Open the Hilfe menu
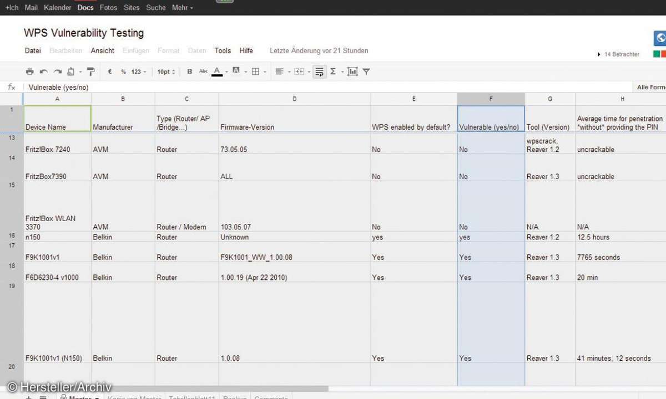 pos(246,50)
